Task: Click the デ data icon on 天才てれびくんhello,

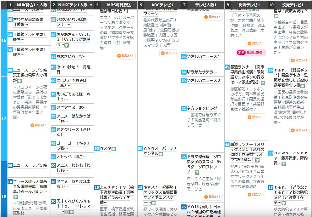Action: click(x=67, y=212)
